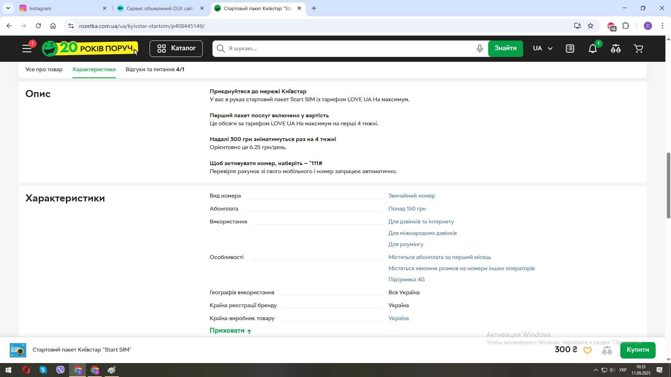The width and height of the screenshot is (671, 377).
Task: Open the Windows Start menu
Action: (x=8, y=370)
